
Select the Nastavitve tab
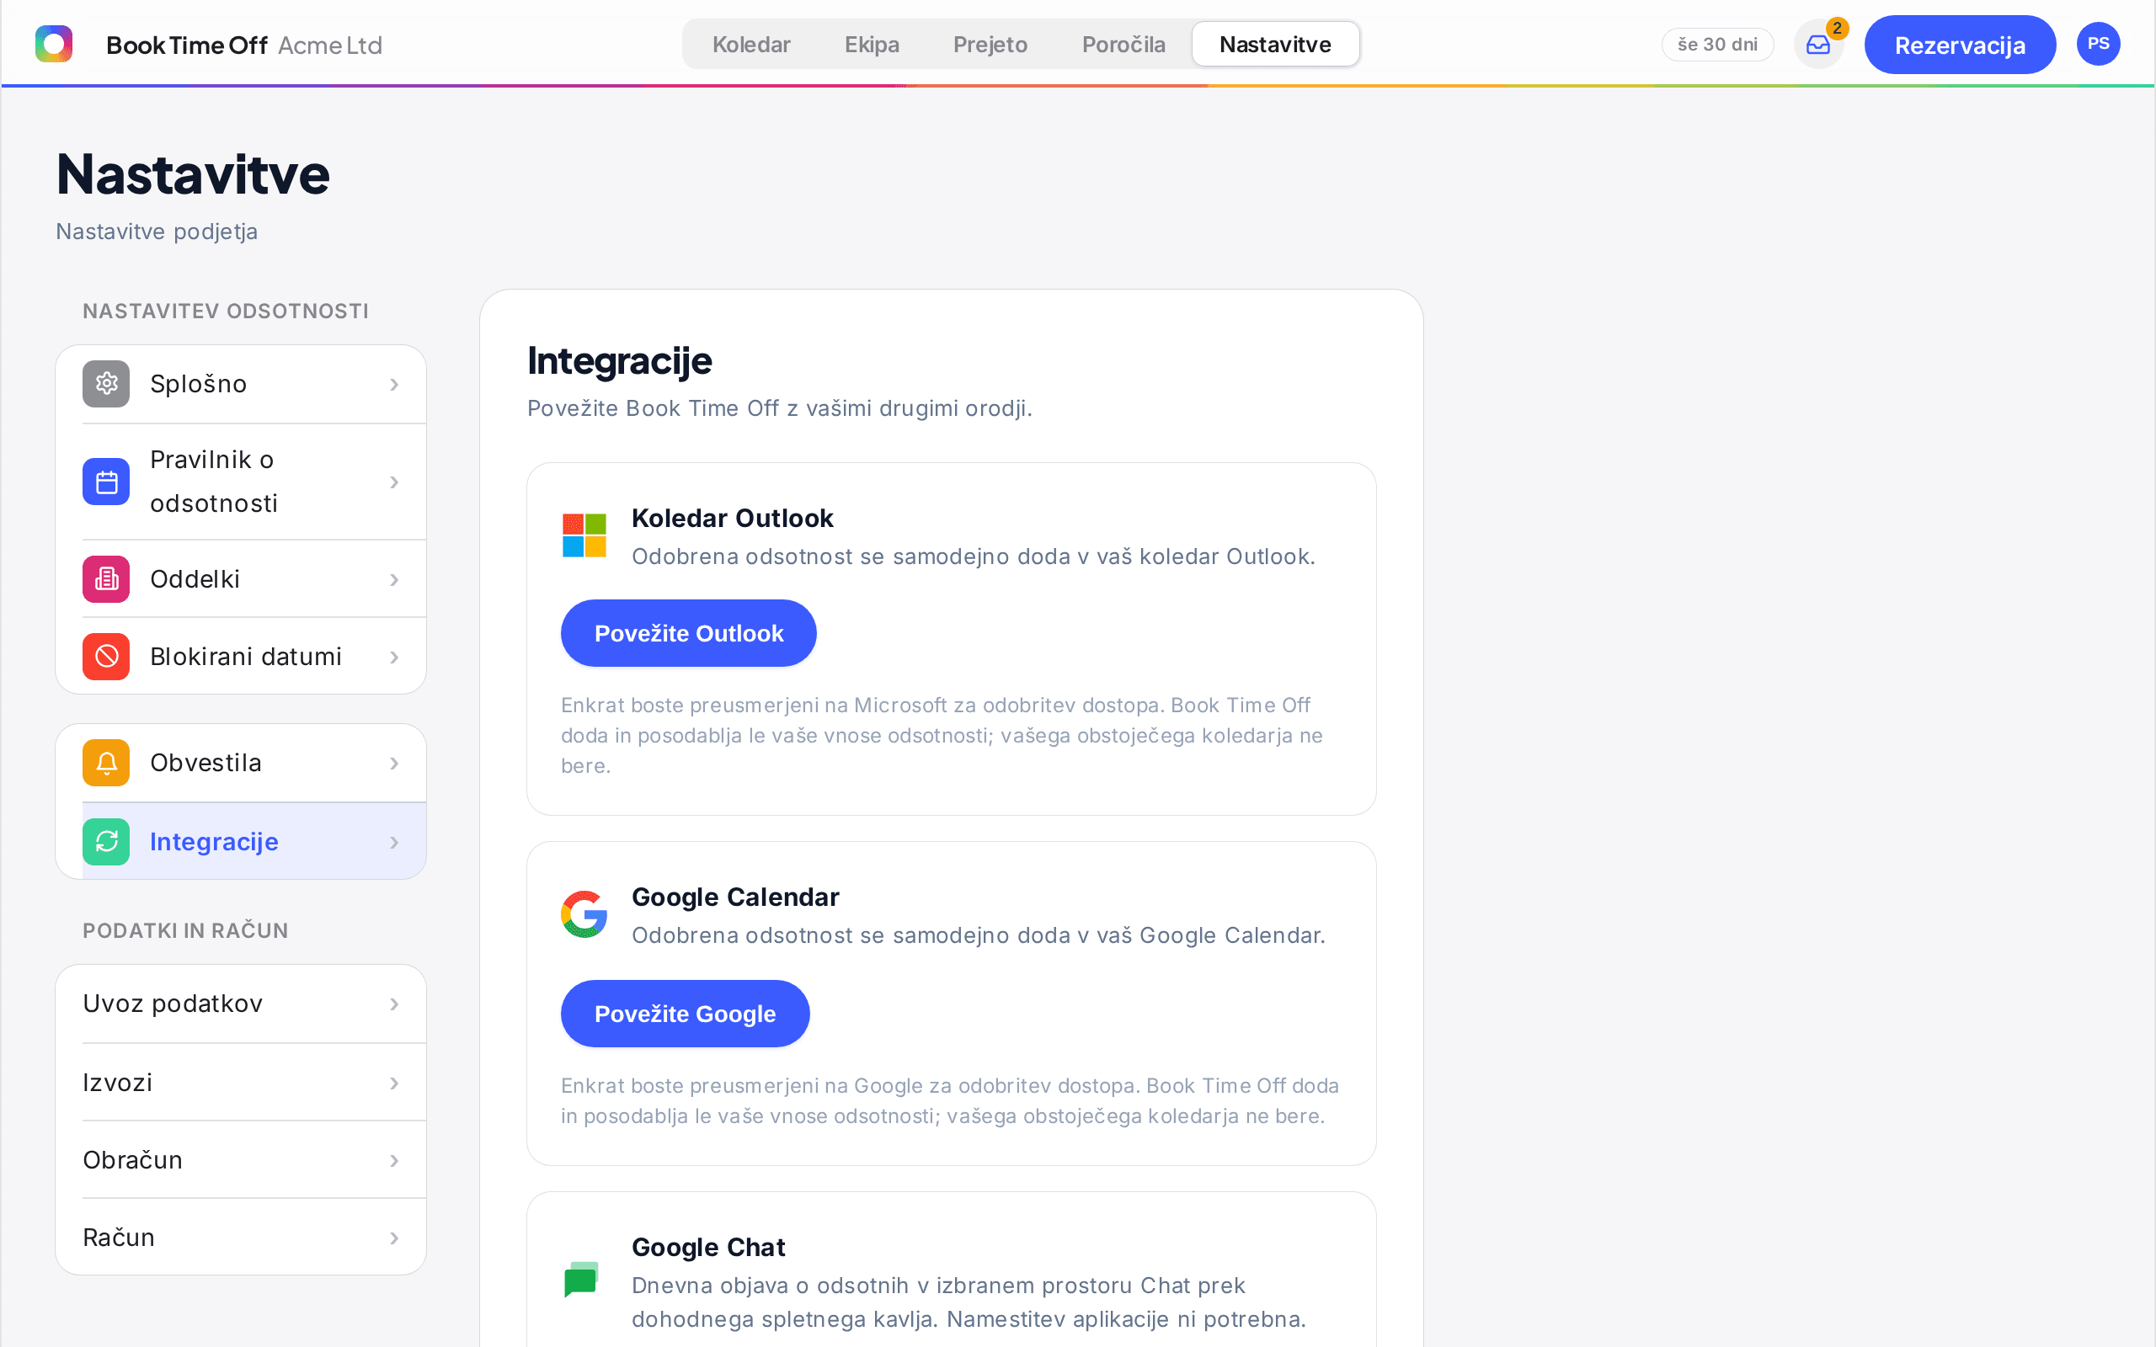coord(1275,45)
